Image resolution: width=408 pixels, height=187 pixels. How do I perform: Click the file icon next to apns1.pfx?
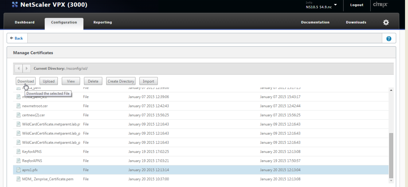(x=19, y=170)
